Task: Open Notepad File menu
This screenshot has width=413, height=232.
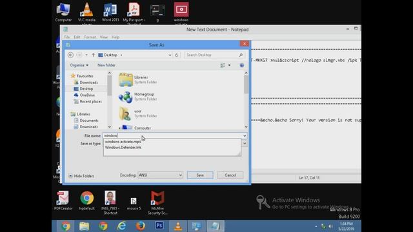Action: [67, 37]
